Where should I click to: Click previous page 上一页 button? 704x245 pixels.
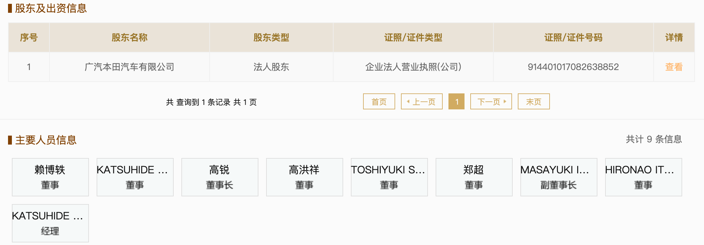[422, 102]
